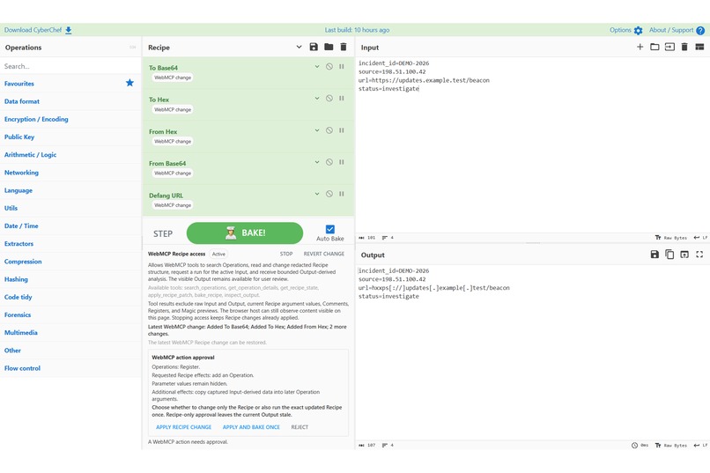
Task: Expand the Recipe header chevron
Action: [299, 47]
